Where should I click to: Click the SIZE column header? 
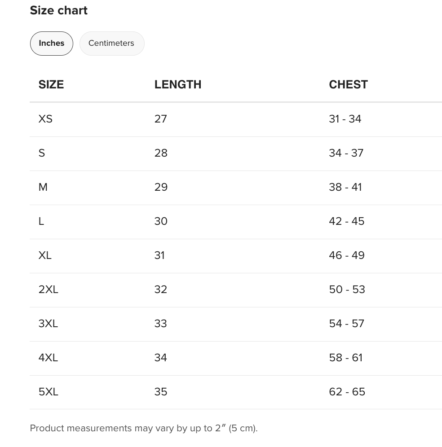[x=51, y=85]
